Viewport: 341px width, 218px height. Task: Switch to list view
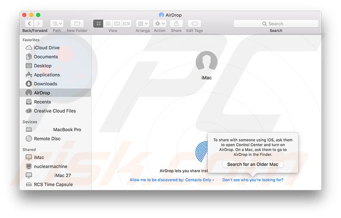click(x=108, y=23)
